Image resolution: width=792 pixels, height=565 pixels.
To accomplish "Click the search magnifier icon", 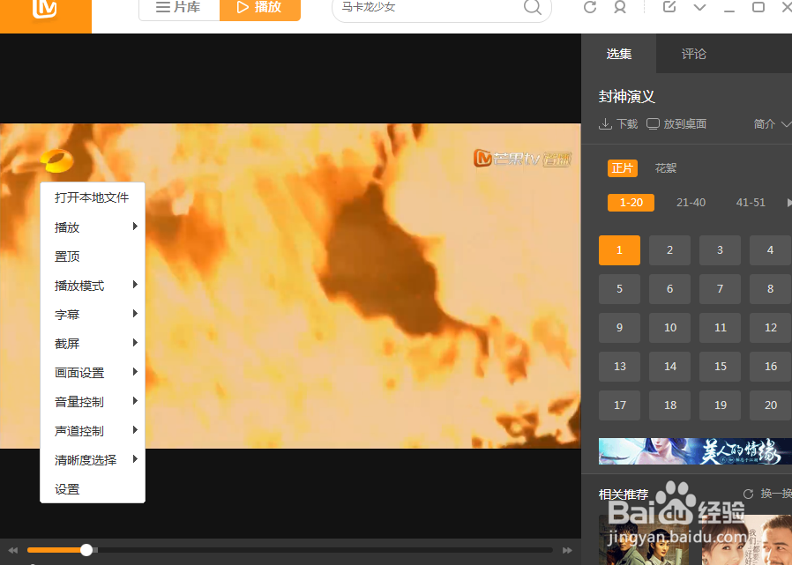I will click(x=532, y=7).
